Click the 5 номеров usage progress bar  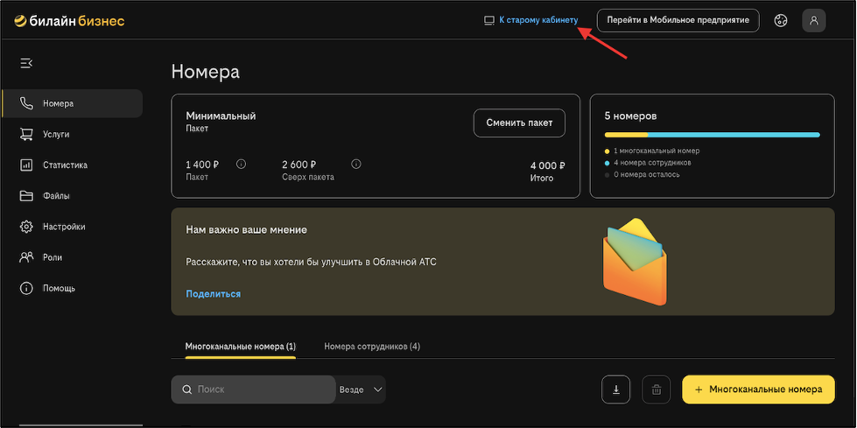tap(713, 135)
